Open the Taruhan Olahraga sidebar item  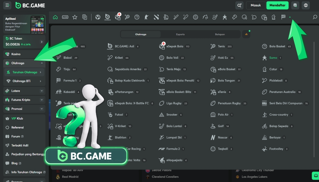[24, 72]
